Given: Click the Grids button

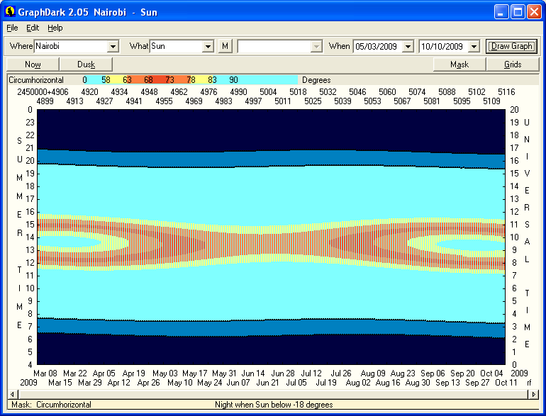Looking at the screenshot, I should coord(513,64).
